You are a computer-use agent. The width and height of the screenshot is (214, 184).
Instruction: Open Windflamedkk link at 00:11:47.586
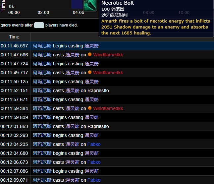point(108,55)
